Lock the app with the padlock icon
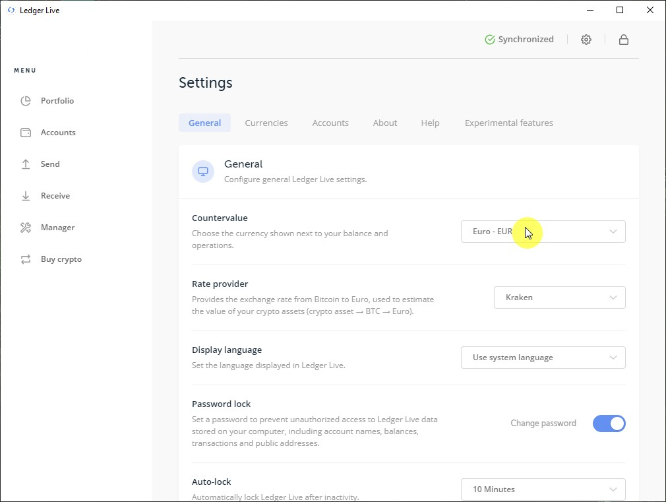Screen dimensions: 666x502 pos(623,40)
